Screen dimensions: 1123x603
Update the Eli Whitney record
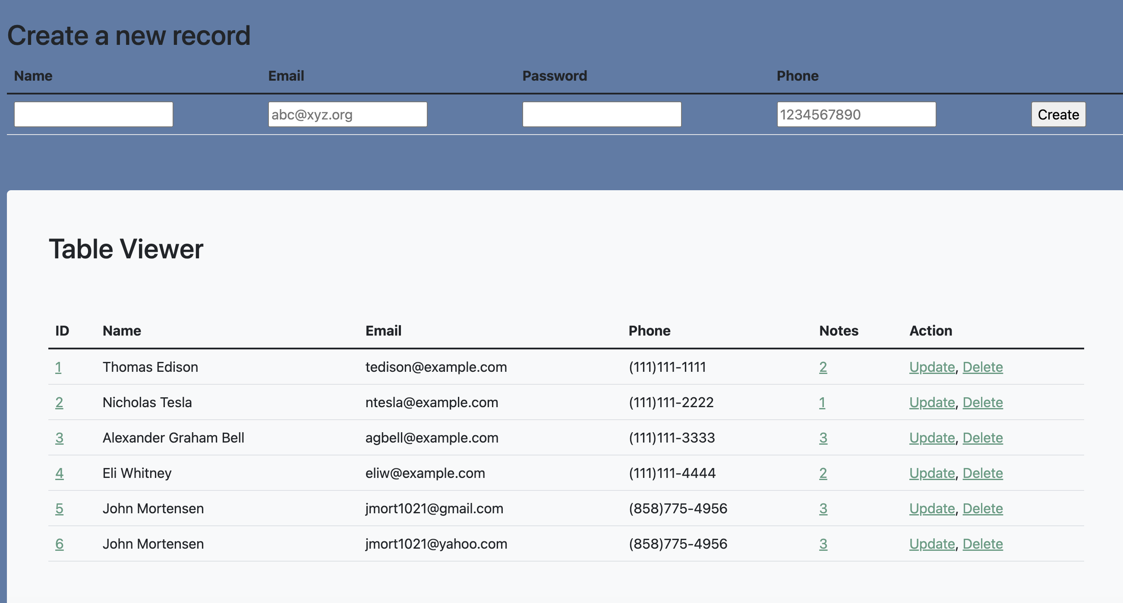click(x=932, y=473)
